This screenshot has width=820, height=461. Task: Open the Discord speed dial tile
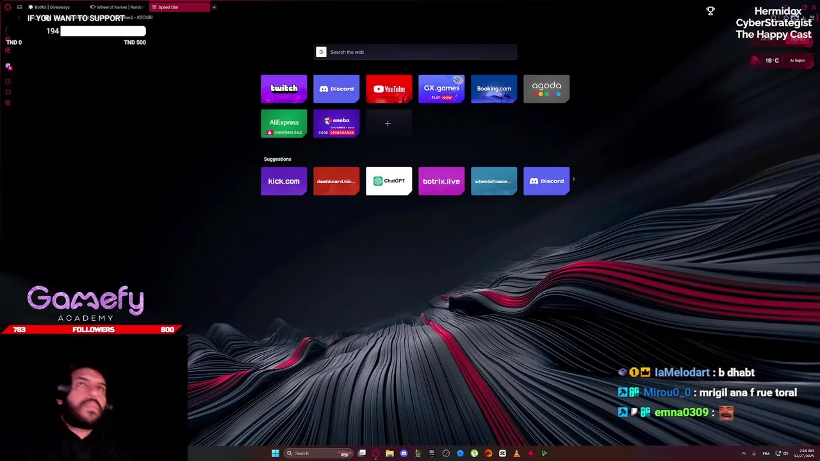(x=336, y=89)
